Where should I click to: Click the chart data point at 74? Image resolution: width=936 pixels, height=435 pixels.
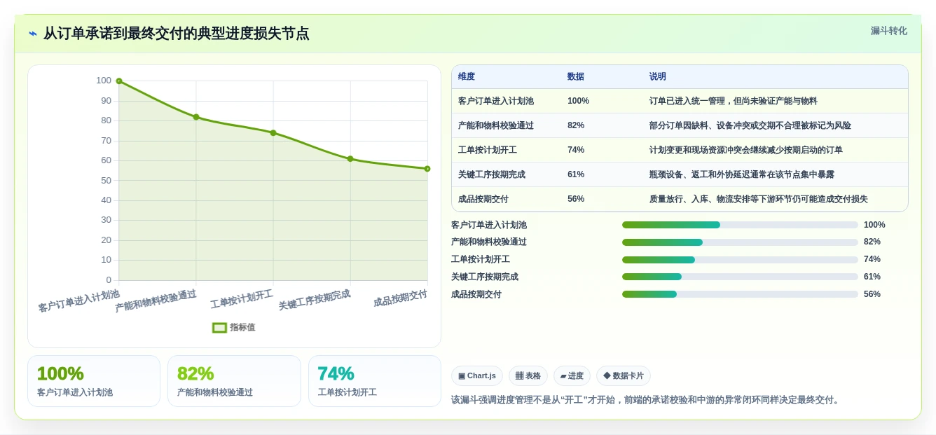[x=273, y=133]
